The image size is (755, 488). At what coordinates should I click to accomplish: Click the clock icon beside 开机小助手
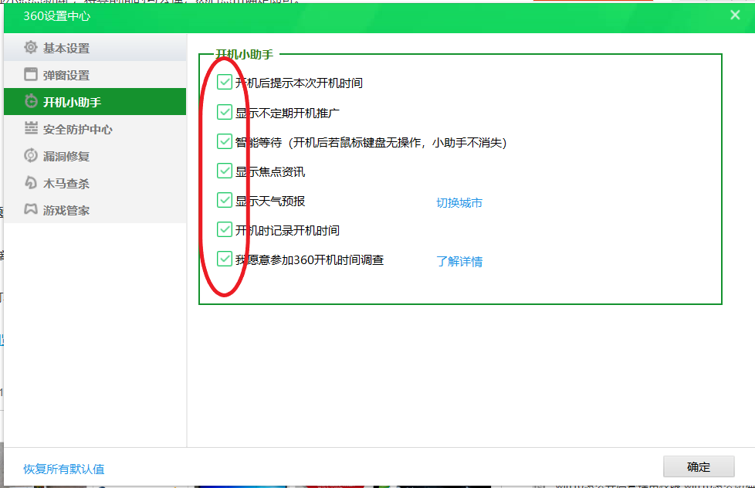click(x=31, y=102)
